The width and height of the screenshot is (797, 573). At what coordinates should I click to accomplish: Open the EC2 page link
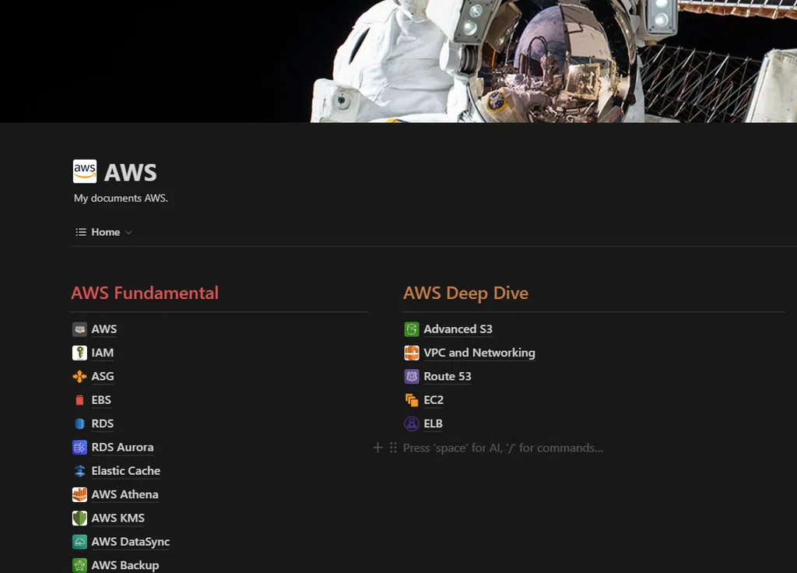point(434,400)
